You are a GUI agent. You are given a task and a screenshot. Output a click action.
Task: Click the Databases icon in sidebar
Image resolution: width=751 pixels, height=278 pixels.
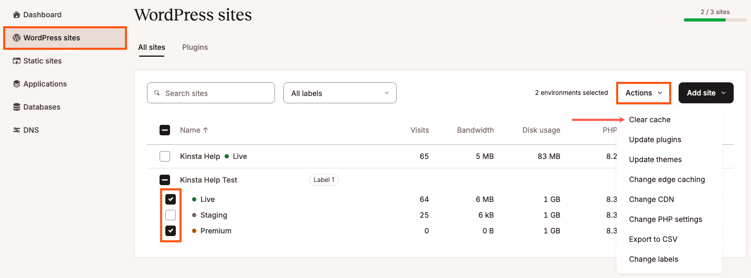[17, 107]
